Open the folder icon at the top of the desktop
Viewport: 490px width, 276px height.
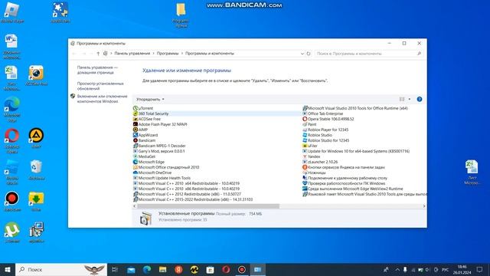pos(181,15)
